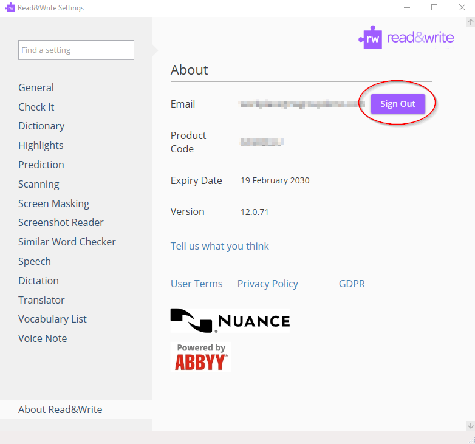The width and height of the screenshot is (475, 444).
Task: Open Vocabulary List settings
Action: (x=52, y=319)
